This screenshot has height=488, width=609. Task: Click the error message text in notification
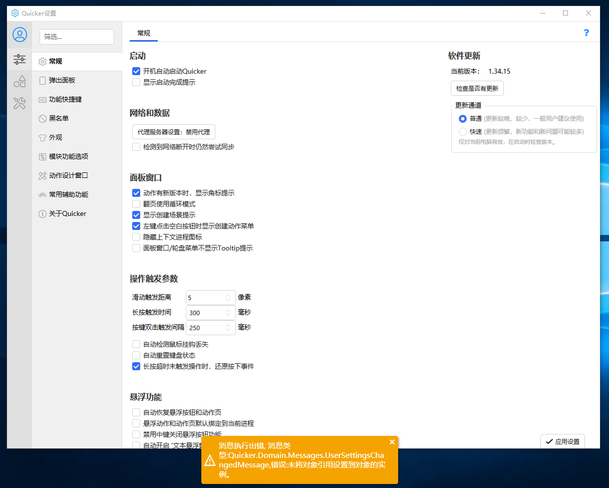click(x=301, y=460)
